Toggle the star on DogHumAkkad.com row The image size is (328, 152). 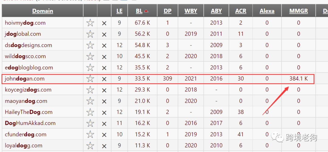pos(90,123)
